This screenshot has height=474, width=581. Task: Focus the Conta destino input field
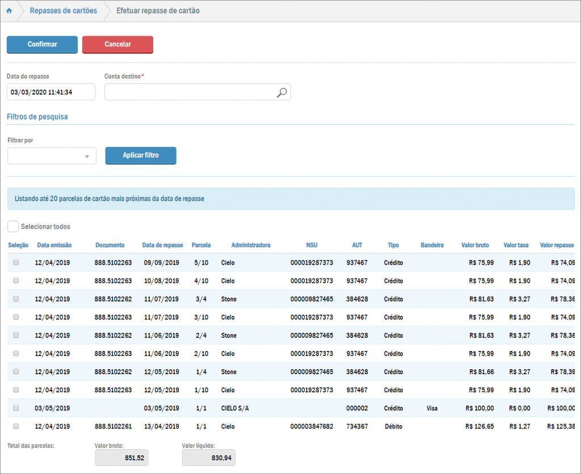tap(190, 92)
